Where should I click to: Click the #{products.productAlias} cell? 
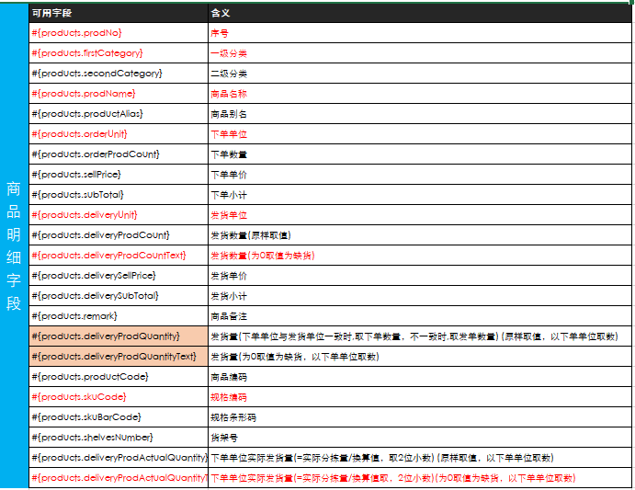click(x=119, y=114)
